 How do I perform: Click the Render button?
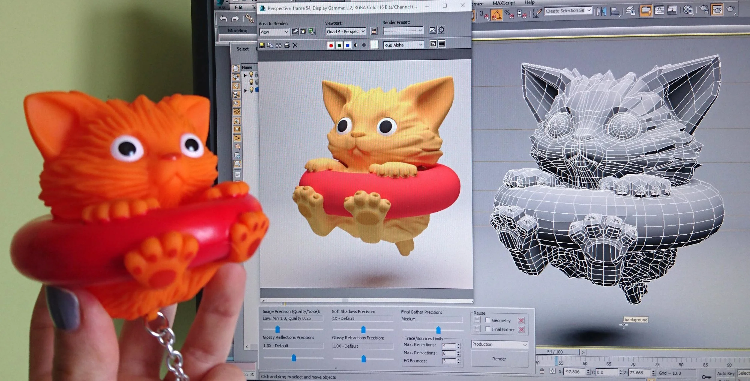tap(499, 359)
